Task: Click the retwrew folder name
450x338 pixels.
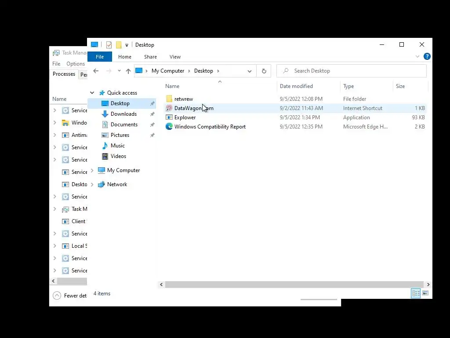Action: (x=184, y=99)
